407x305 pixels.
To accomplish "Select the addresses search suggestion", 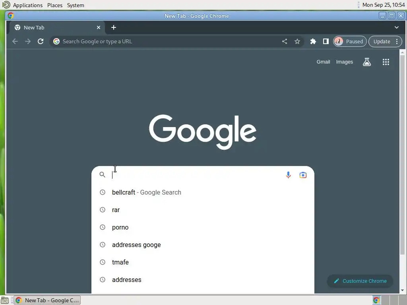I will [x=203, y=280].
